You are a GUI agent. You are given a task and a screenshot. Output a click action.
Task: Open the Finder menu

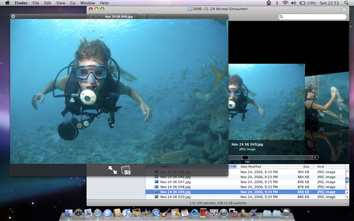(21, 3)
